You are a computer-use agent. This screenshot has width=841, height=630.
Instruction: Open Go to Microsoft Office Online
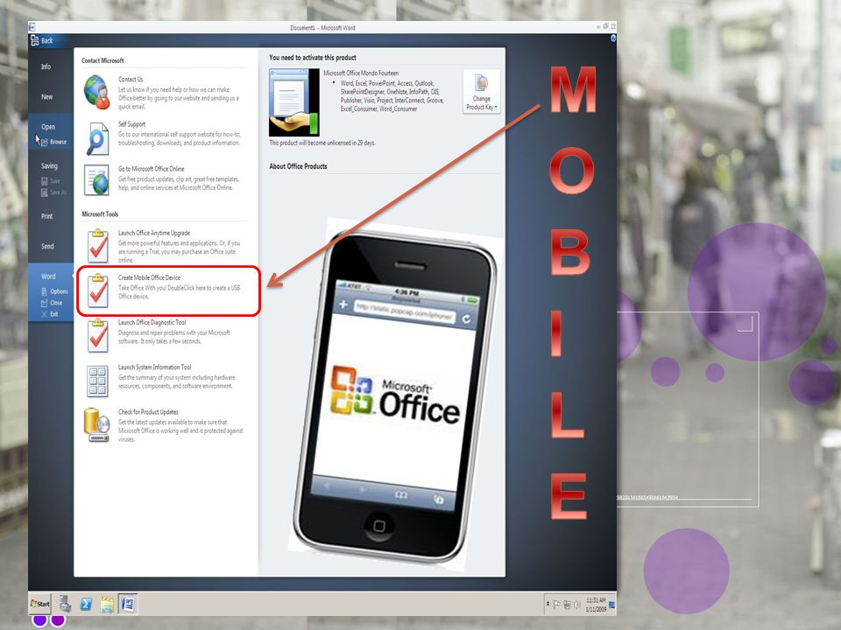pyautogui.click(x=152, y=169)
